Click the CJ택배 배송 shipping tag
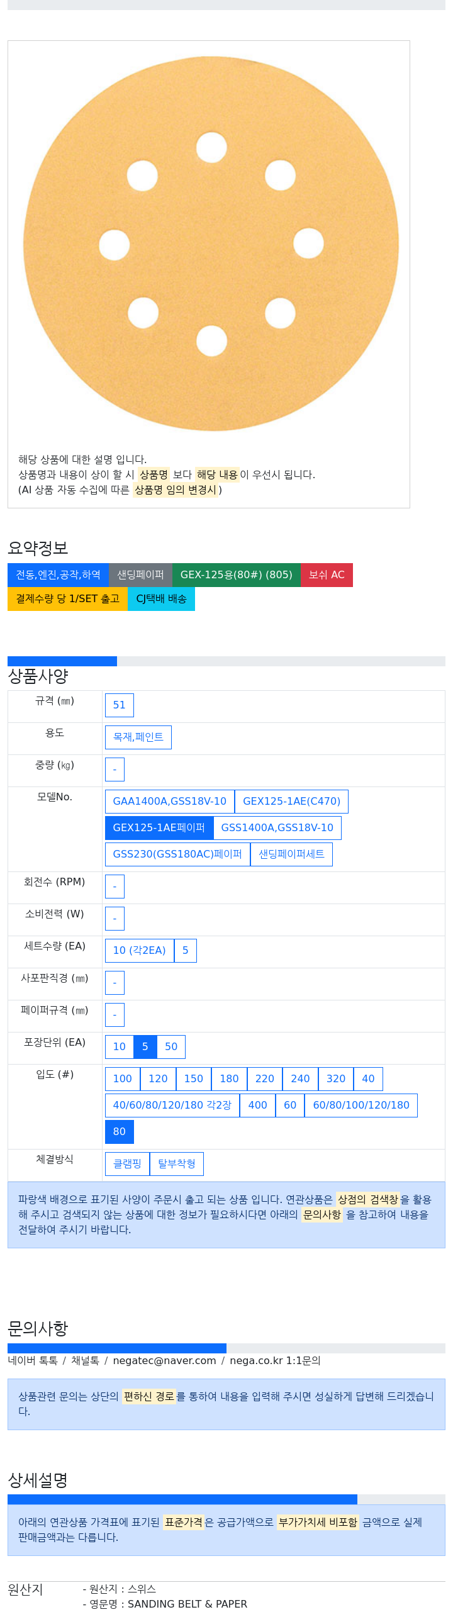The image size is (453, 1612). (x=161, y=599)
